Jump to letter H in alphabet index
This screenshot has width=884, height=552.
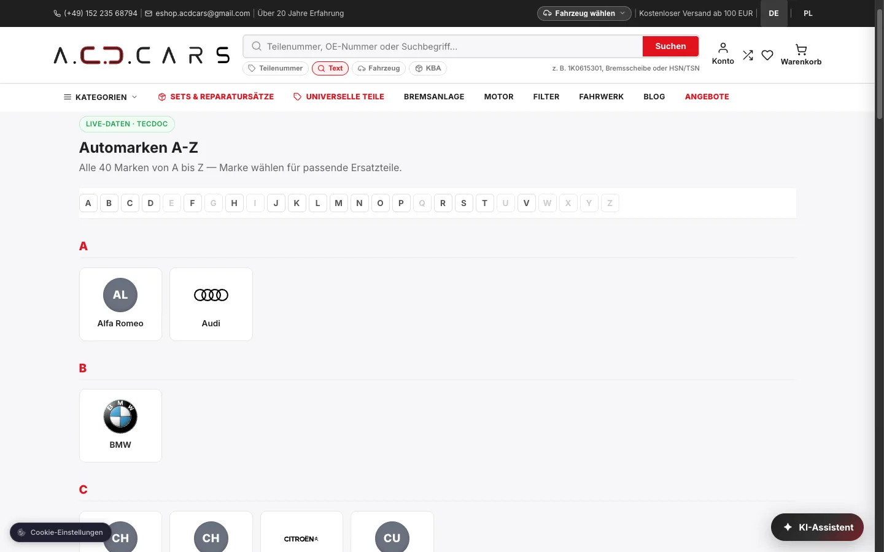click(235, 203)
